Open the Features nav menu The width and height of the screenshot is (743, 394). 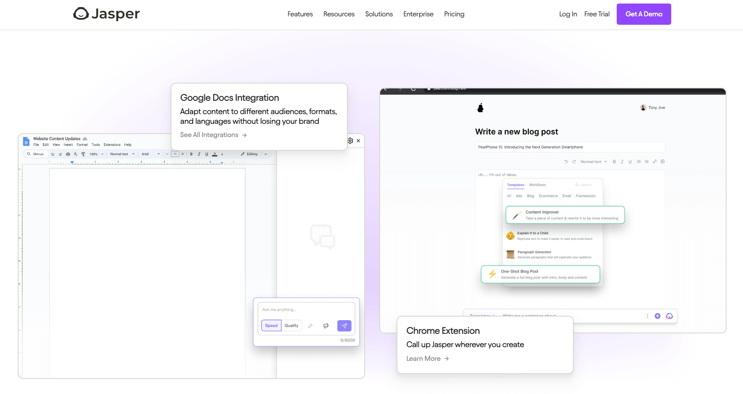tap(300, 14)
